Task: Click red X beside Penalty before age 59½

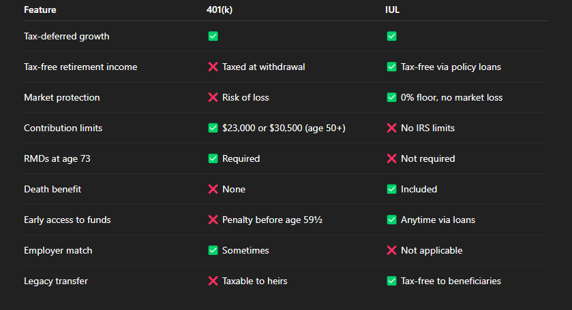Action: click(x=213, y=220)
